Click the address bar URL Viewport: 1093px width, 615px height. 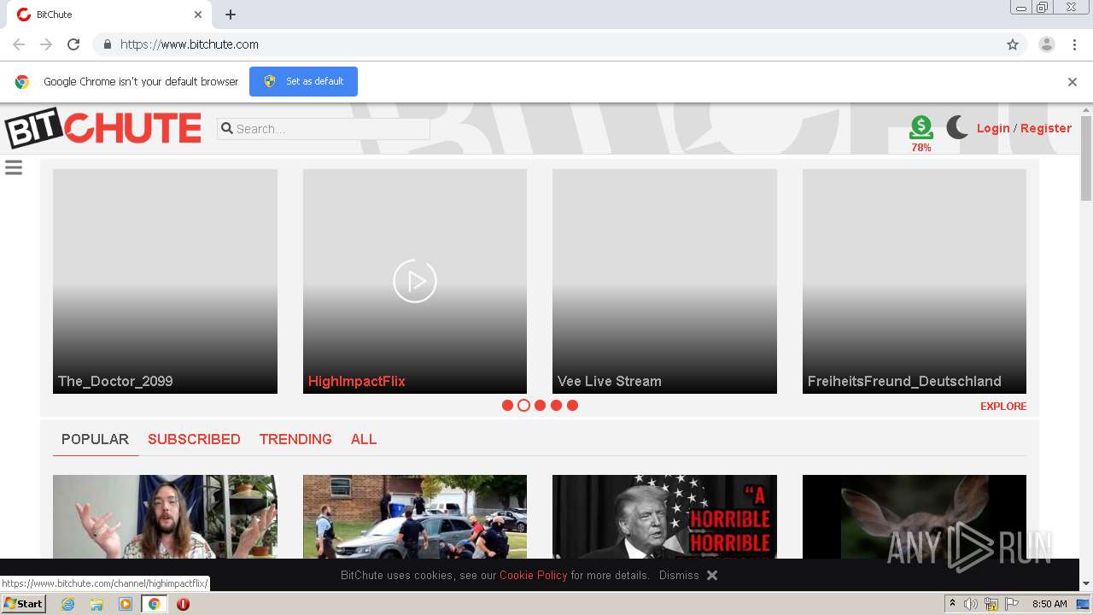coord(190,44)
